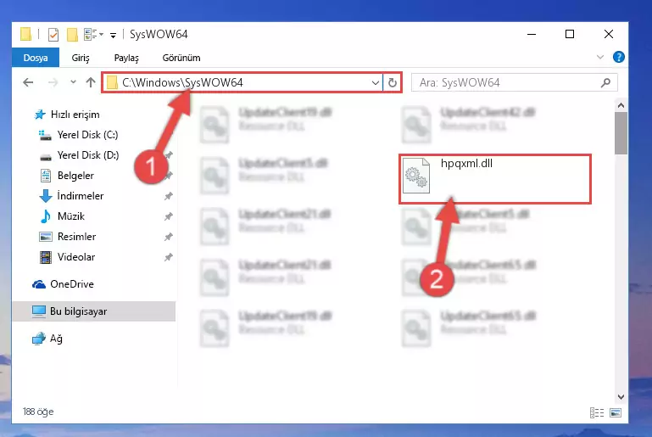Click the pin icon beside İndirmeler
This screenshot has height=437, width=652.
169,196
